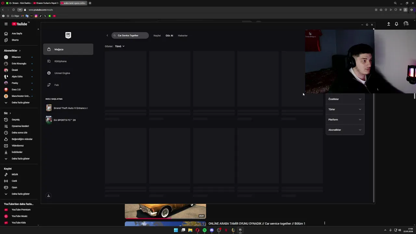The width and height of the screenshot is (416, 234).
Task: Open the downloads icon in launcher sidebar
Action: coord(48,196)
